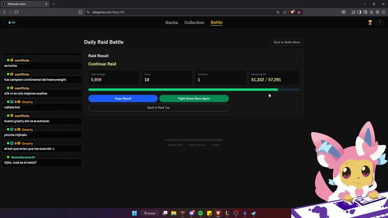This screenshot has width=388, height=218.
Task: Open the Privacy Policy link
Action: 176,145
